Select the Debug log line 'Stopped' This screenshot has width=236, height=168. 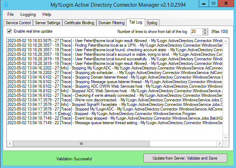click(x=102, y=114)
